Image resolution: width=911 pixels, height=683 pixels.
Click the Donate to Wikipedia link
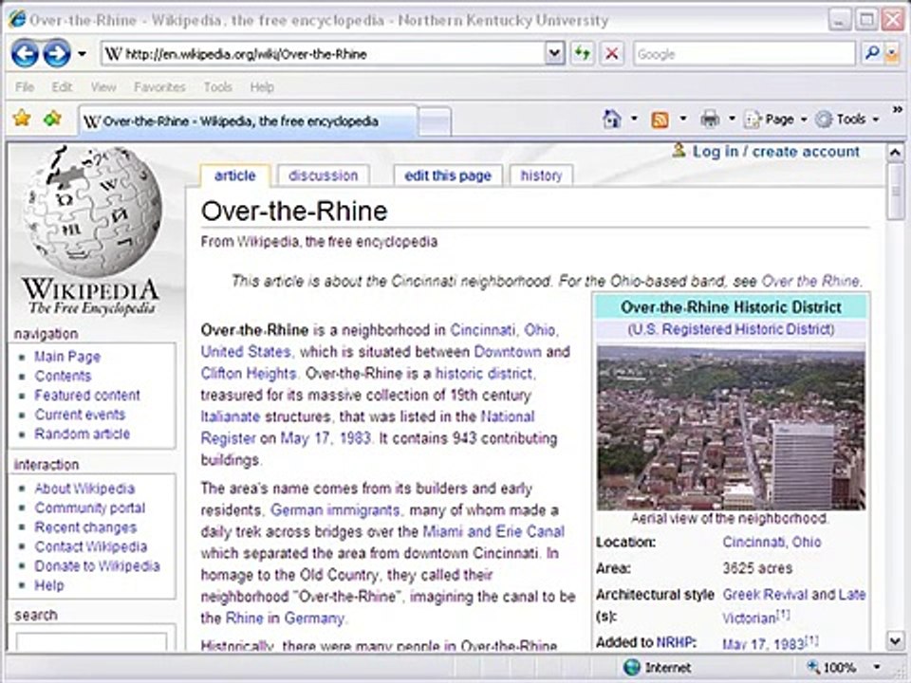pos(97,565)
